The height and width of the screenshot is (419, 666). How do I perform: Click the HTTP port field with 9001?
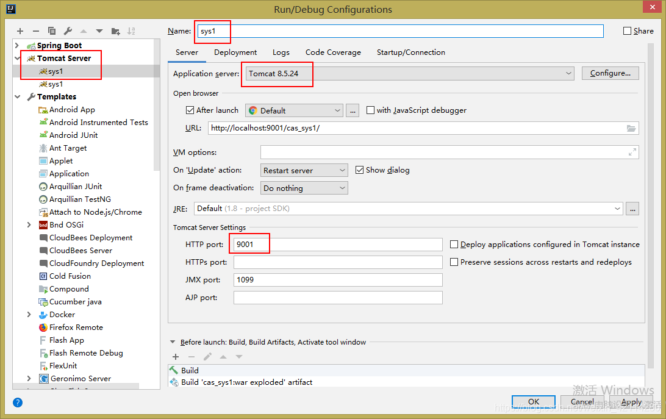338,245
